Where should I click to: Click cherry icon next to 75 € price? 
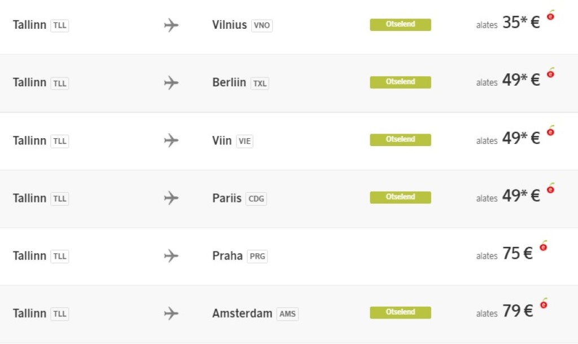(543, 246)
